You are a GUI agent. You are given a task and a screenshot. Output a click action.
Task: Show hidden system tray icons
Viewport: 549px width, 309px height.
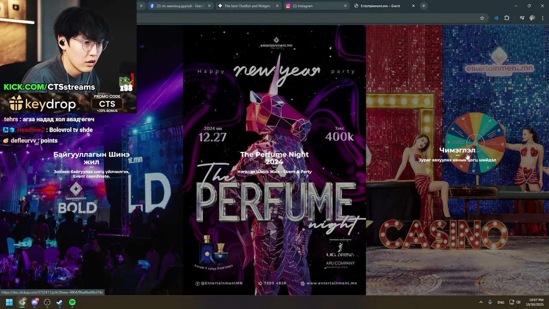click(481, 302)
